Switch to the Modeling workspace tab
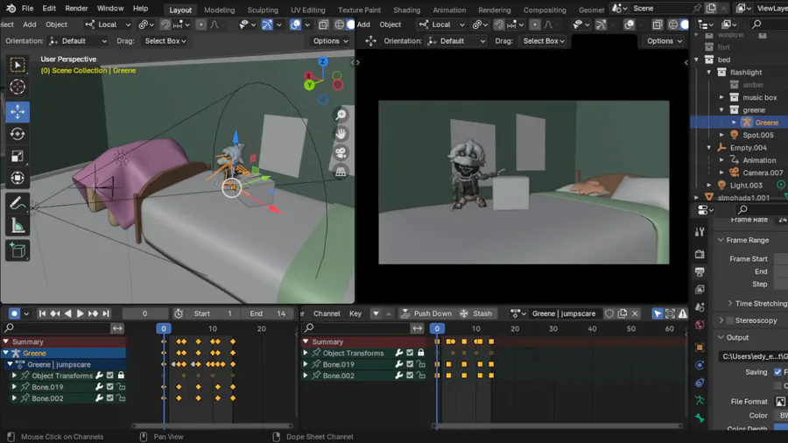Image resolution: width=788 pixels, height=443 pixels. (x=219, y=10)
